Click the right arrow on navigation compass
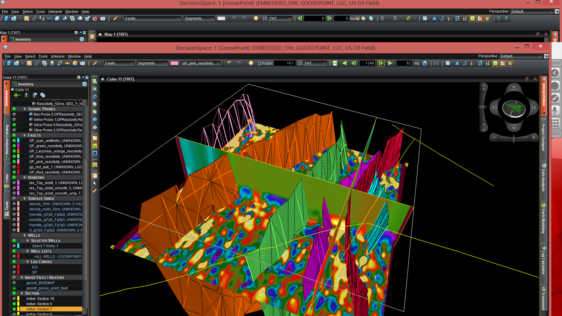The width and height of the screenshot is (562, 316). tap(534, 108)
